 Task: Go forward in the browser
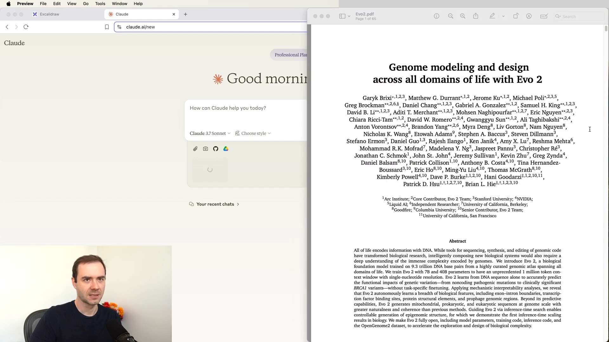(16, 27)
